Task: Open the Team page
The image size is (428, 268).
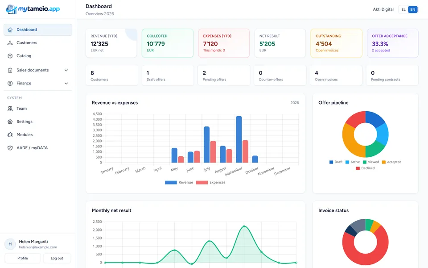Action: click(38, 109)
